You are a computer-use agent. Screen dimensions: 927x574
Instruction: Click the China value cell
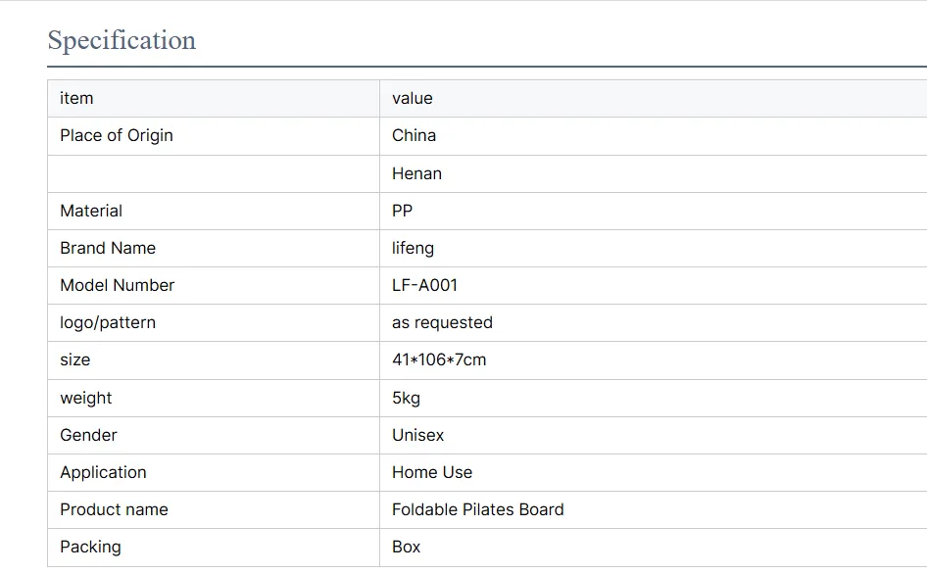click(414, 135)
